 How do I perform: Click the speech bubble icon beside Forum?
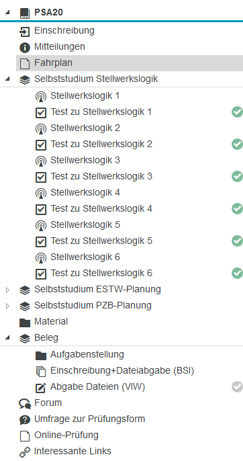click(25, 403)
